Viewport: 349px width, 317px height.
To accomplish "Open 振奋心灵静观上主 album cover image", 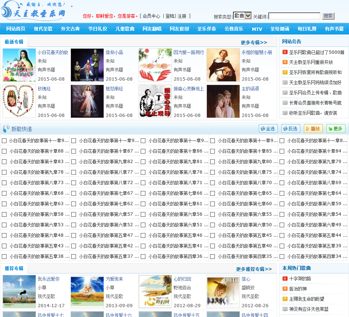I will 155,101.
